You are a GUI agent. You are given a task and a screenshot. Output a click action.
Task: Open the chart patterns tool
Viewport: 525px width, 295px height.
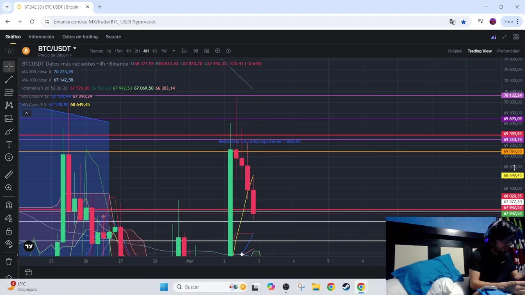(x=9, y=105)
